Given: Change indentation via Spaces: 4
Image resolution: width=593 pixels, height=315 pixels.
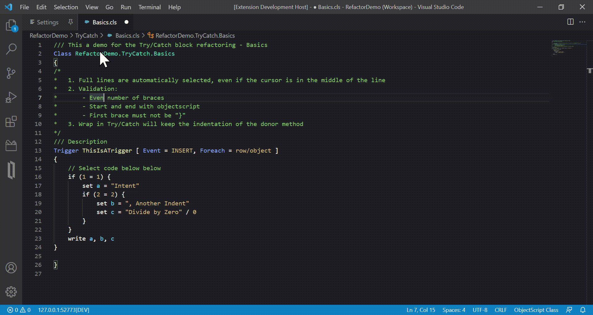Looking at the screenshot, I should pos(454,310).
